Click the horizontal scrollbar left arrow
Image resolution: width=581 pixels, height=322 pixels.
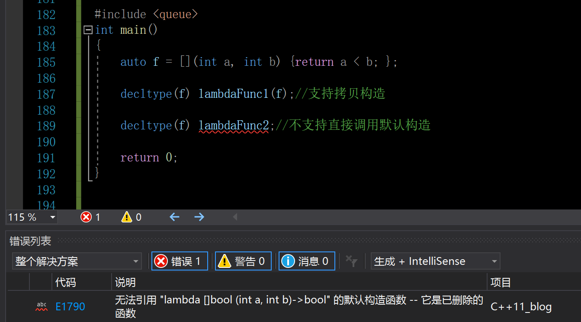[x=235, y=217]
